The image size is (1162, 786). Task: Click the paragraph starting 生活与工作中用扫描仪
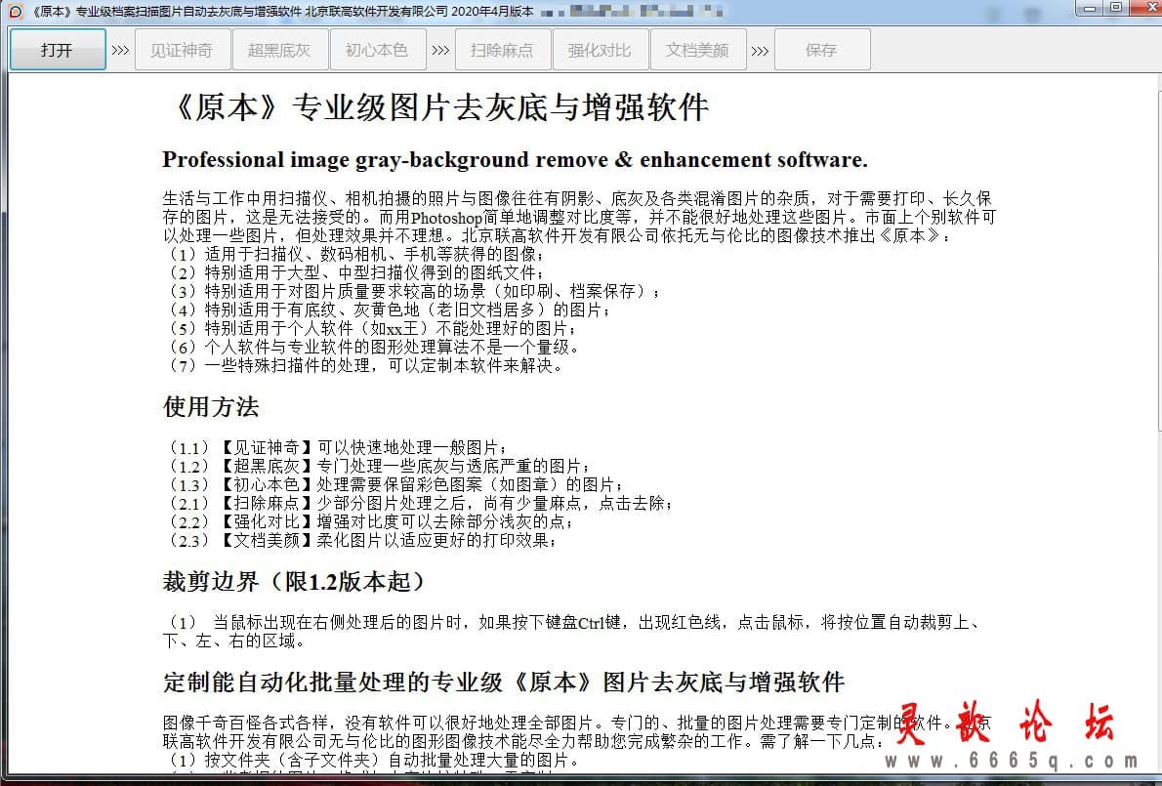[x=579, y=217]
